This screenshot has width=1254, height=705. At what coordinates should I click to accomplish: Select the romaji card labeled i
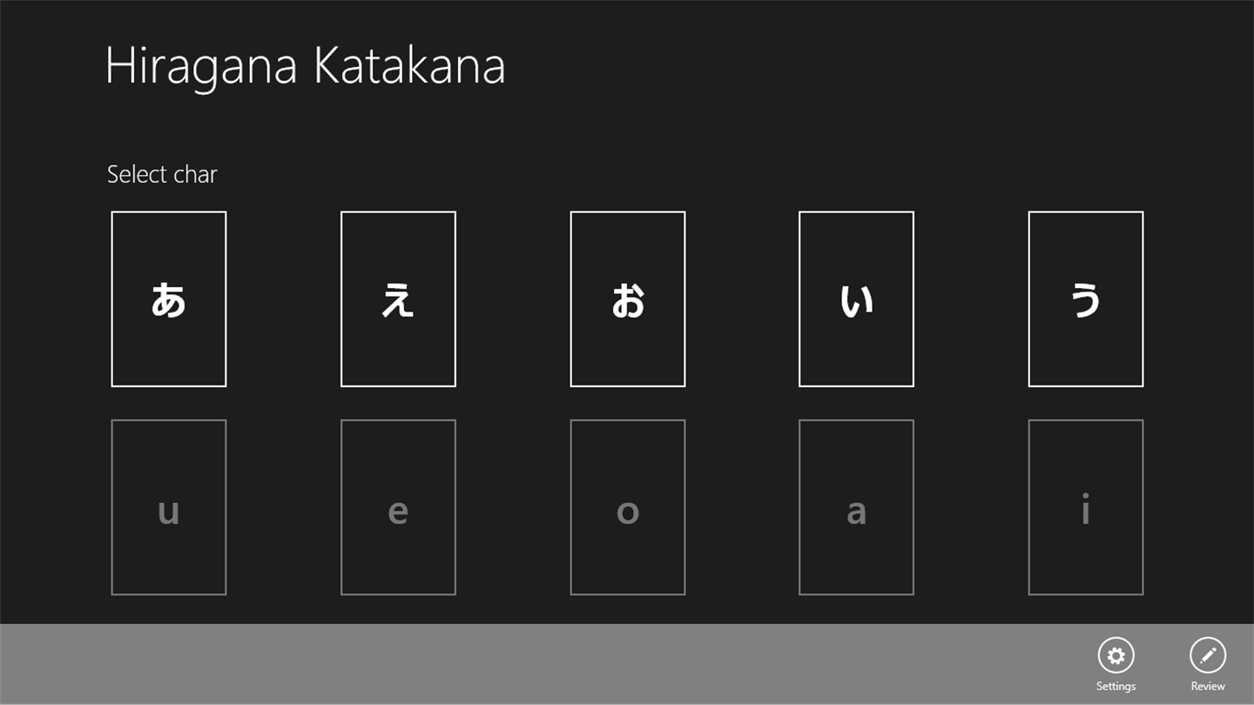1086,507
